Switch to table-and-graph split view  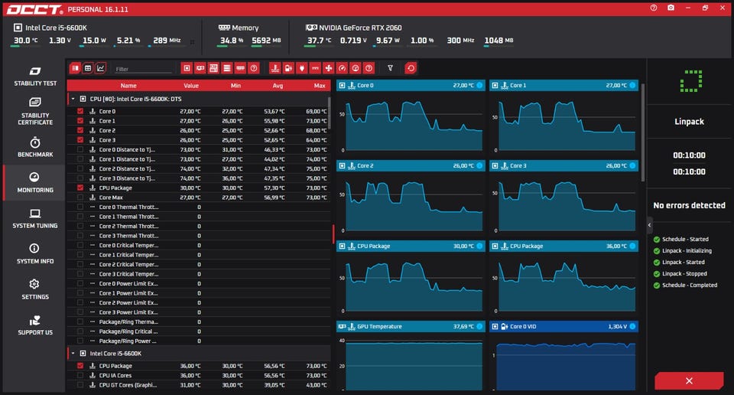[x=75, y=68]
